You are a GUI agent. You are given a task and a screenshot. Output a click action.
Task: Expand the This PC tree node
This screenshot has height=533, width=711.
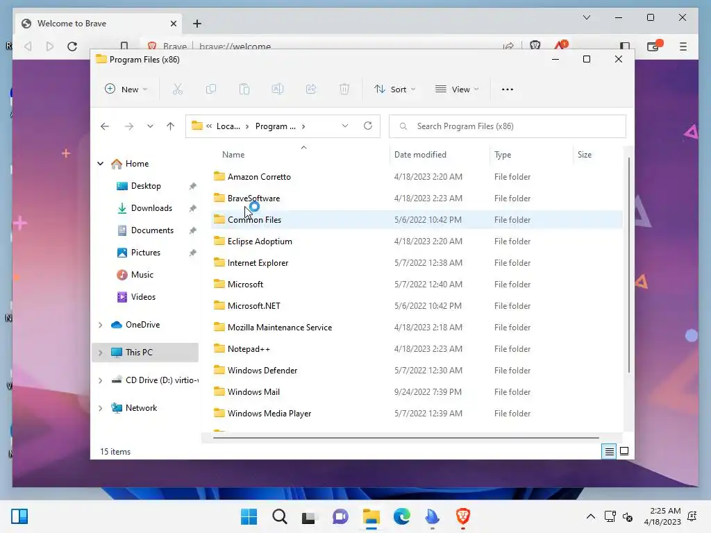click(100, 352)
